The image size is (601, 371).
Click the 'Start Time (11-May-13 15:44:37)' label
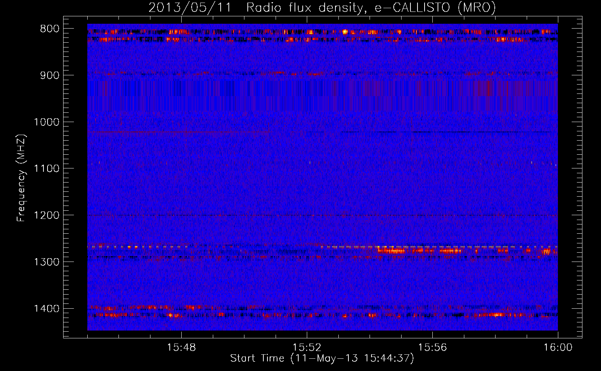coord(322,358)
